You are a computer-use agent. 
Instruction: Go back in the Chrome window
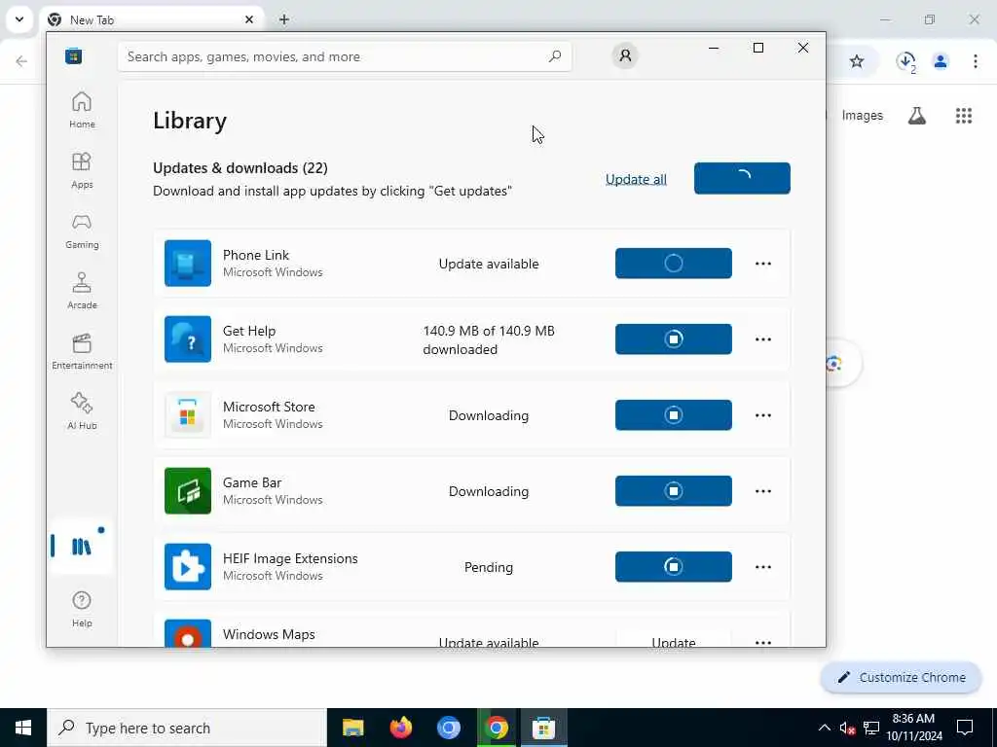pos(21,61)
